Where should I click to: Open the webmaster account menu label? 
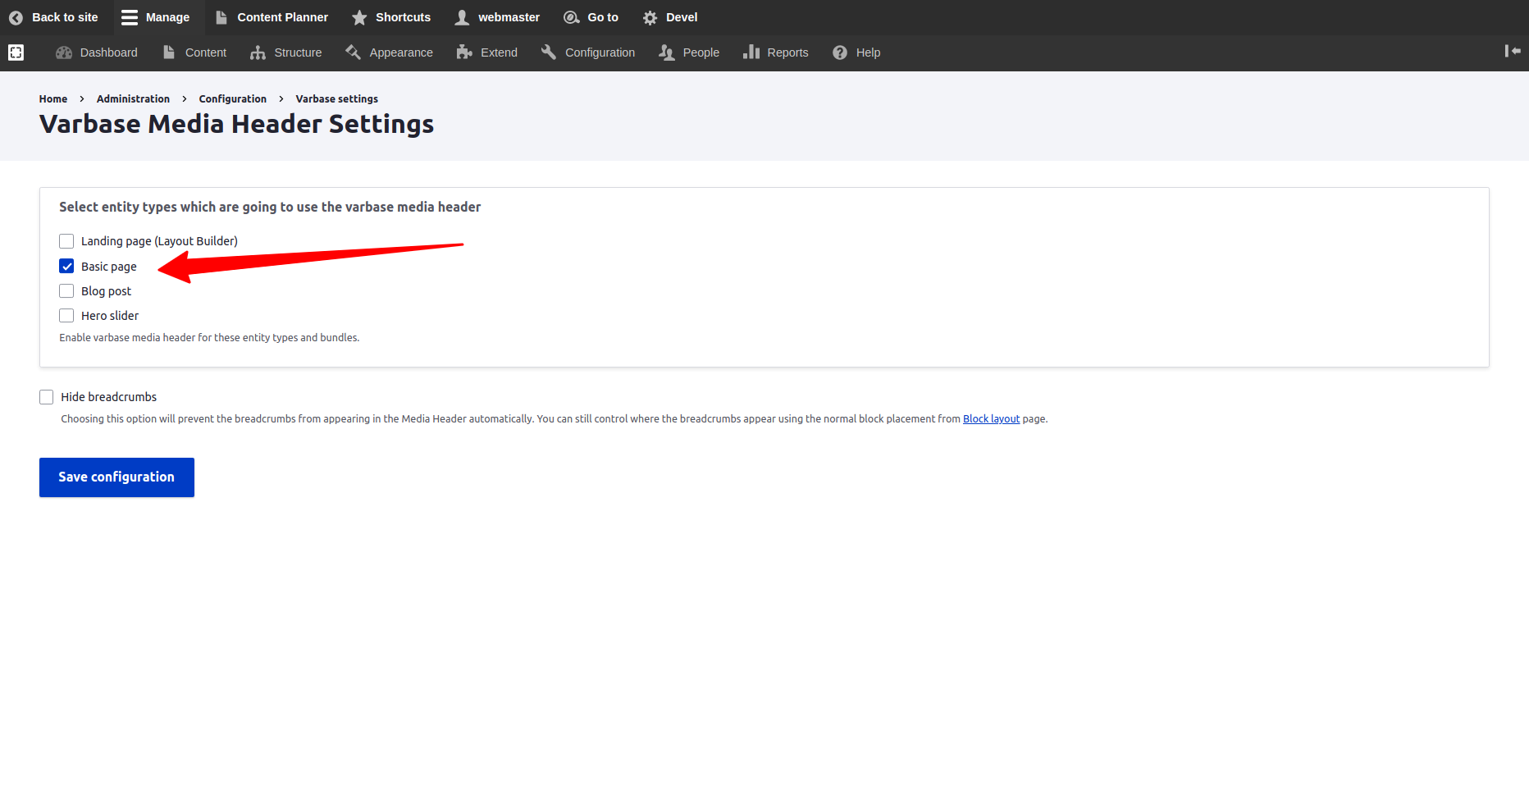tap(509, 17)
